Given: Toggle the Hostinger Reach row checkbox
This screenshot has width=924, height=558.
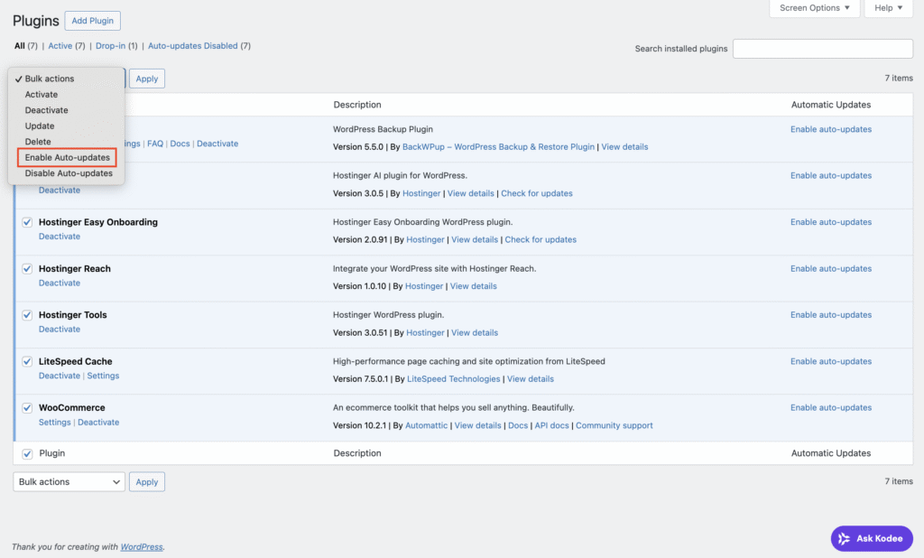Looking at the screenshot, I should point(27,268).
